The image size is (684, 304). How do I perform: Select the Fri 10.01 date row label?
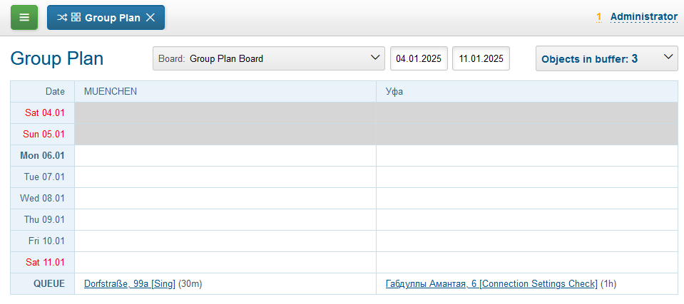46,241
